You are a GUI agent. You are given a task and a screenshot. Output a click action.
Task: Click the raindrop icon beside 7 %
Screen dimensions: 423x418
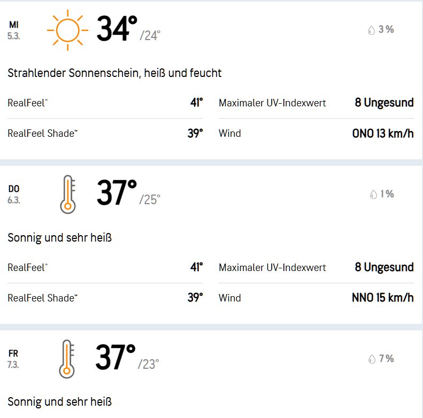click(372, 359)
